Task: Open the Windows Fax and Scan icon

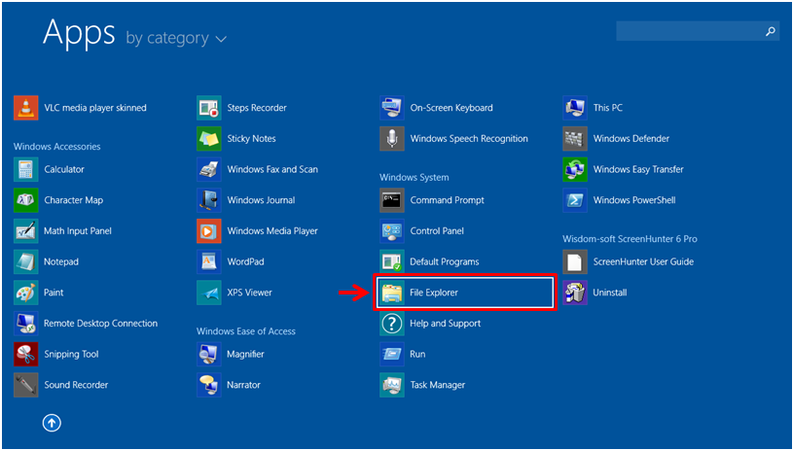Action: (209, 169)
